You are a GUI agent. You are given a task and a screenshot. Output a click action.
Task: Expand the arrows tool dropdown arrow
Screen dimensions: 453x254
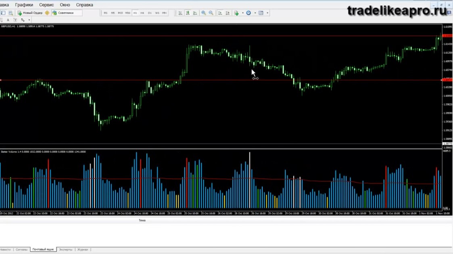click(29, 20)
